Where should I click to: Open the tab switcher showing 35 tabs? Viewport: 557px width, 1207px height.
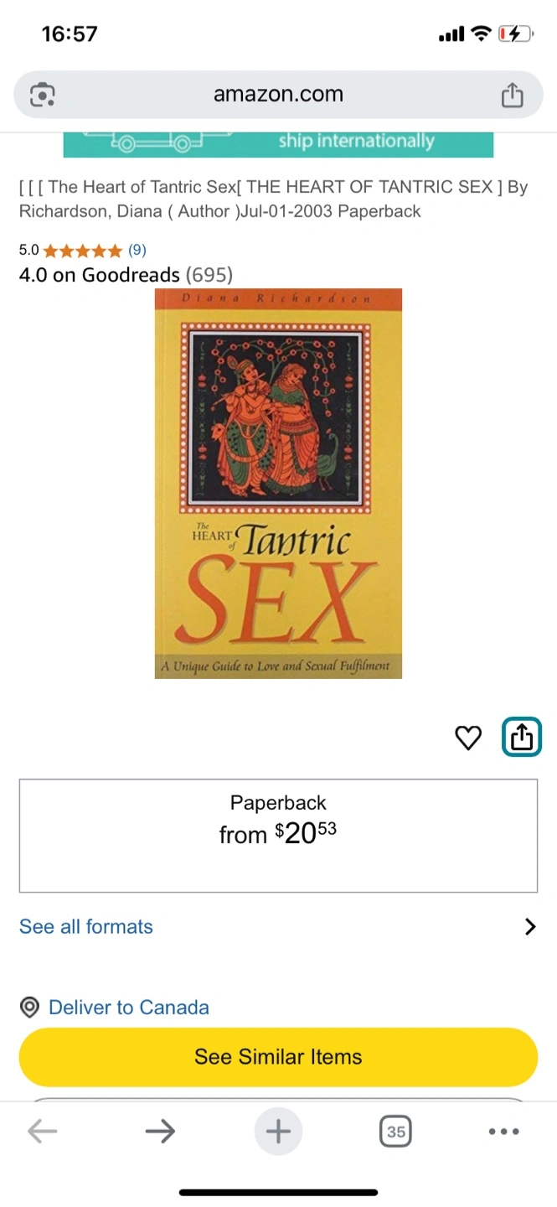click(396, 1132)
